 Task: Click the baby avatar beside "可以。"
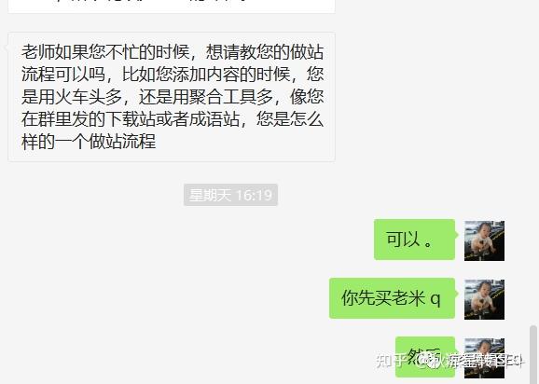pos(484,241)
